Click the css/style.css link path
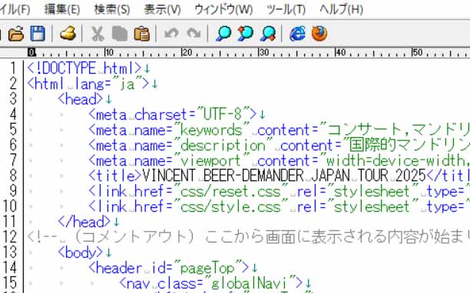 (x=230, y=206)
